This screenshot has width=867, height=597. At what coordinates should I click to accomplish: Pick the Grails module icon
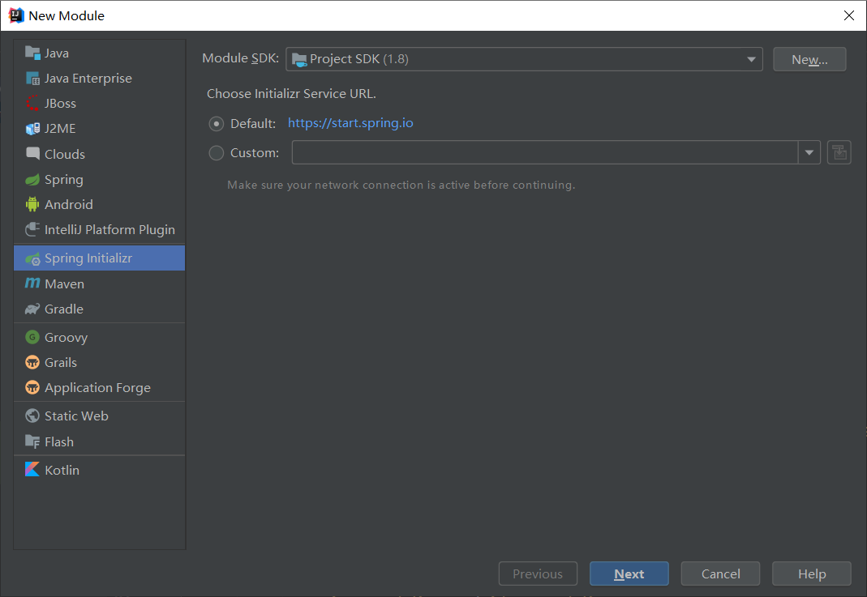tap(33, 362)
